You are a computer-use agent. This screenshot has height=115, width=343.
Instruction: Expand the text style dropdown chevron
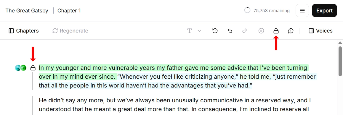tap(199, 31)
